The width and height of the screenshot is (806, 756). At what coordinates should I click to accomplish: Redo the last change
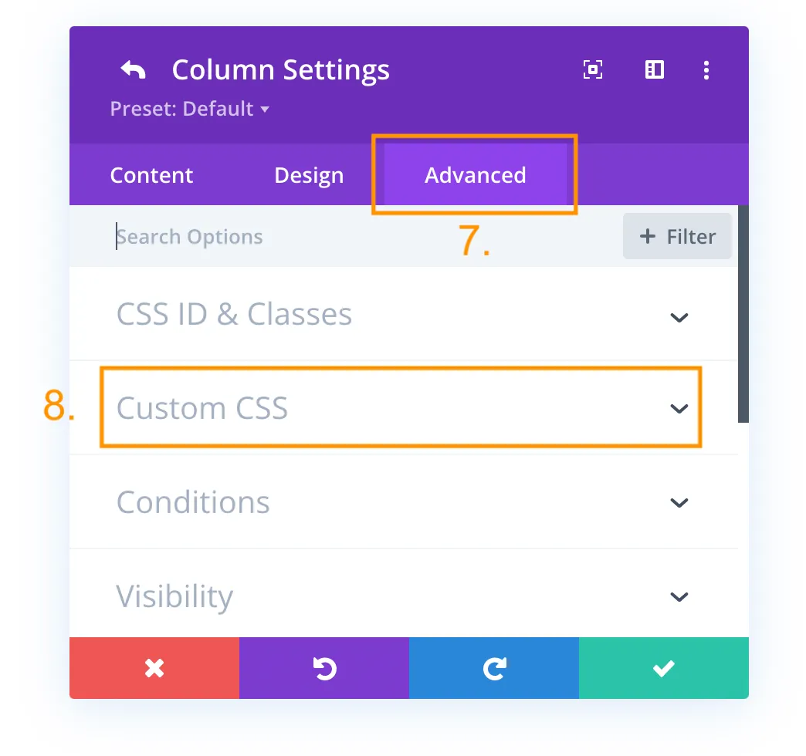coord(493,668)
